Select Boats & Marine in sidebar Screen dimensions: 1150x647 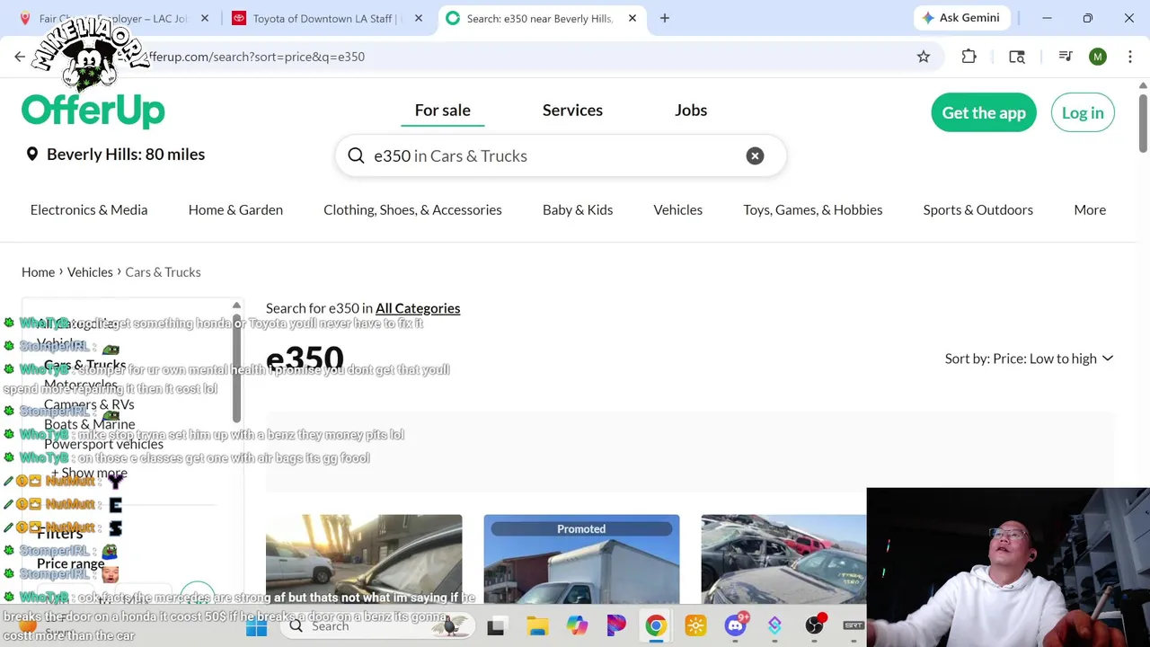[x=89, y=424]
